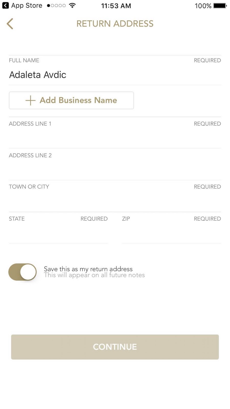230x409 pixels.
Task: Click the plus icon beside Add Business Name
Action: point(30,100)
